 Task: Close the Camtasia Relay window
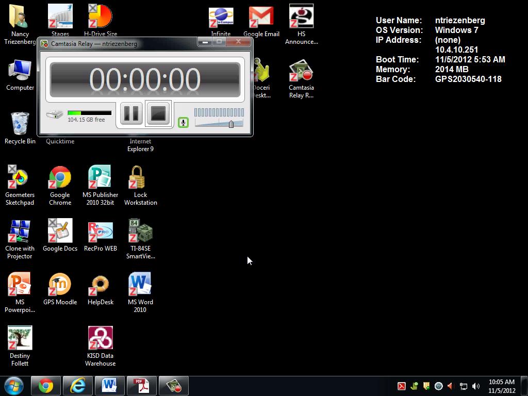pyautogui.click(x=238, y=42)
